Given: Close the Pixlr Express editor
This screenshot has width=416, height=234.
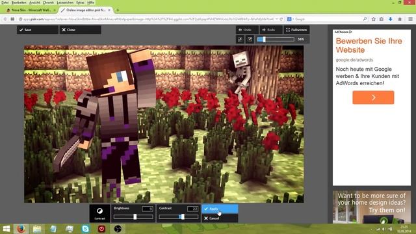Looking at the screenshot, I should [x=80, y=30].
